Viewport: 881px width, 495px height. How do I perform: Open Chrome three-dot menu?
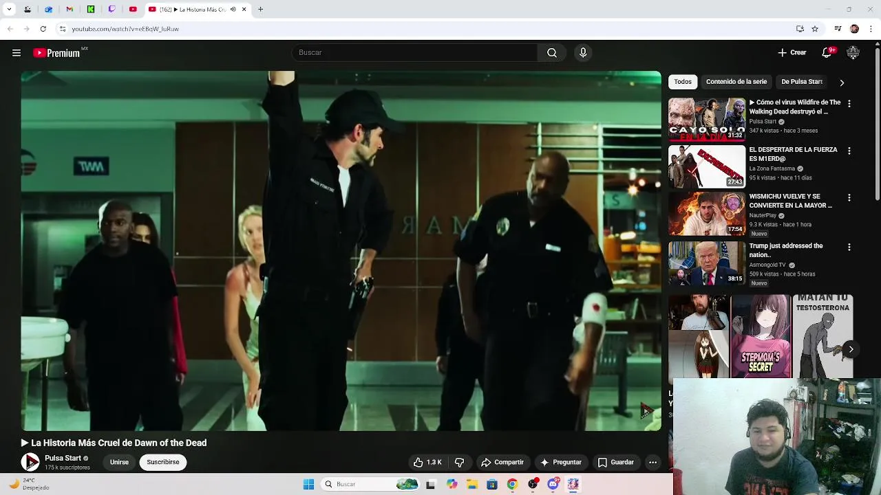click(x=871, y=29)
